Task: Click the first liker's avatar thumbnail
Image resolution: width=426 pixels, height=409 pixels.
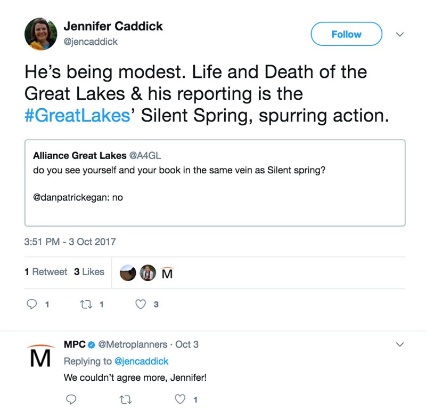Action: 128,272
